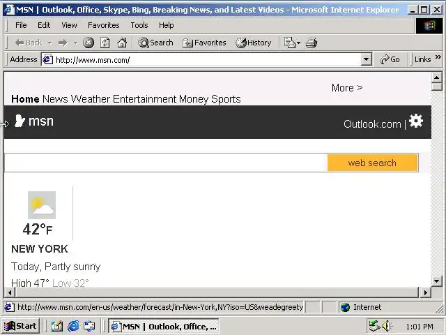Open the Favorites toolbar button
The height and width of the screenshot is (335, 446).
(204, 43)
